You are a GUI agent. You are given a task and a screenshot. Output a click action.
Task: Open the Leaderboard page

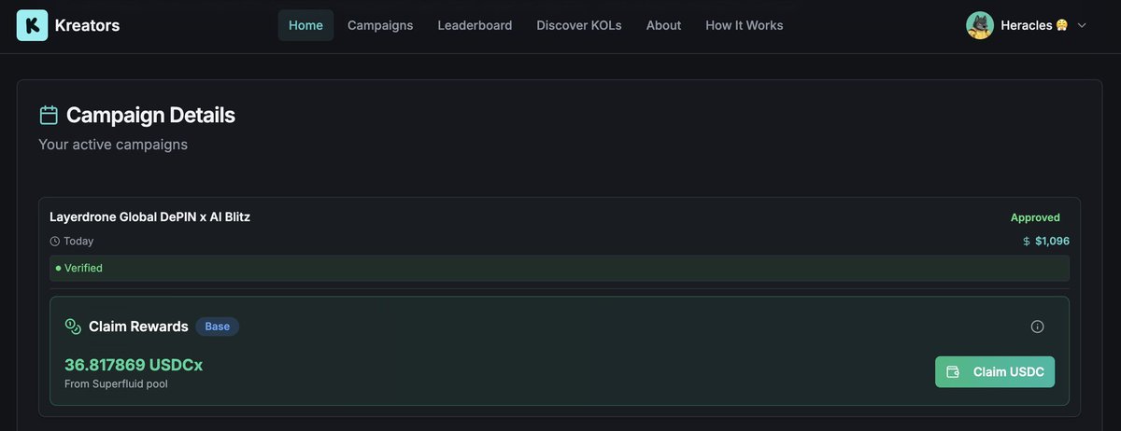[475, 25]
